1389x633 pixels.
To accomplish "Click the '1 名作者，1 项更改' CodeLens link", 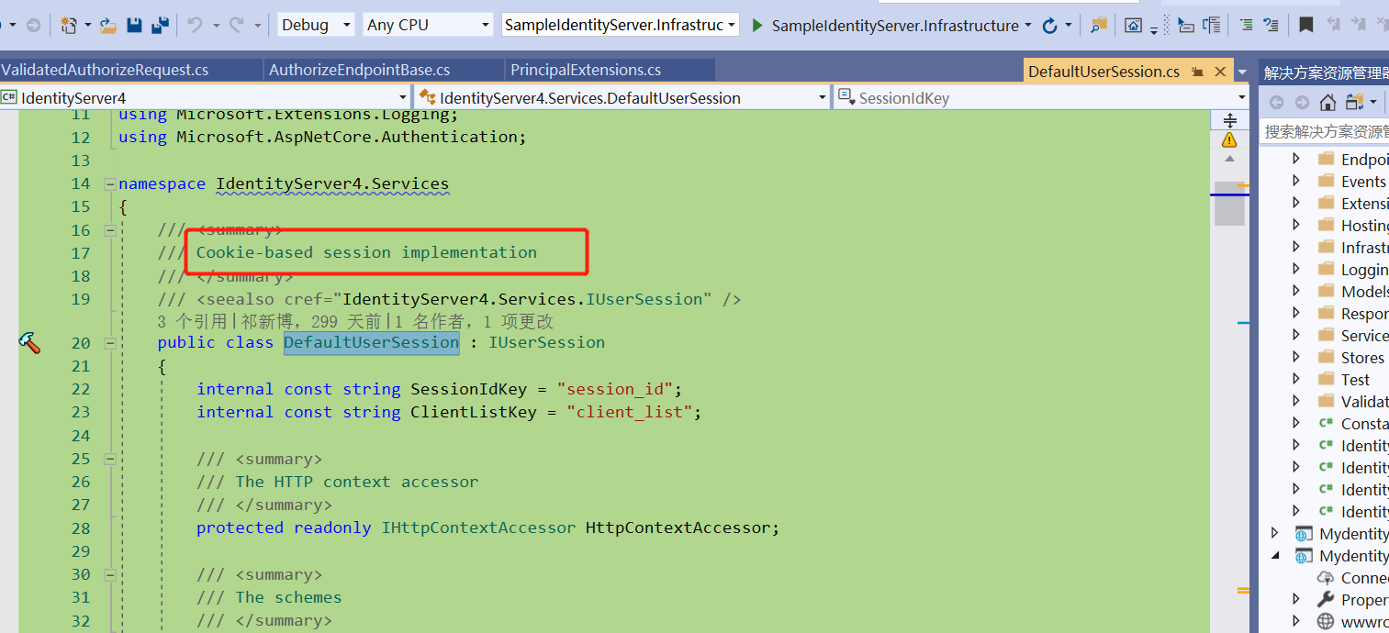I will (474, 321).
